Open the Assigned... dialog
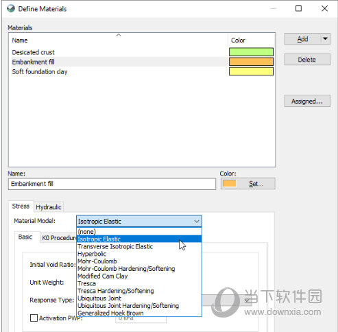Viewport: 338px width, 332px height. pyautogui.click(x=307, y=101)
